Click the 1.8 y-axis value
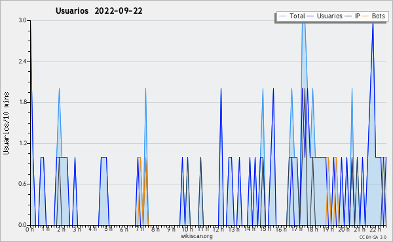The height and width of the screenshot is (242, 393). tap(22, 102)
